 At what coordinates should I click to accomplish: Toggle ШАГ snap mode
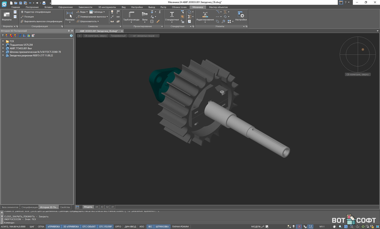(x=32, y=226)
